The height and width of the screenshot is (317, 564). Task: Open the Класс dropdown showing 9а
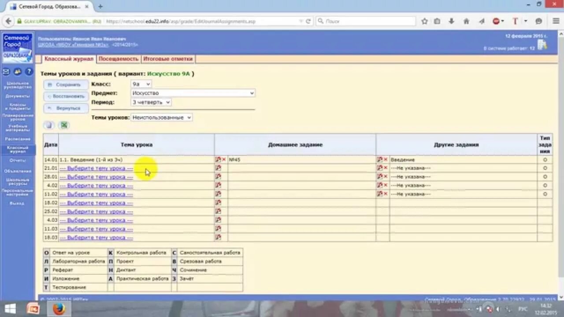tap(141, 84)
